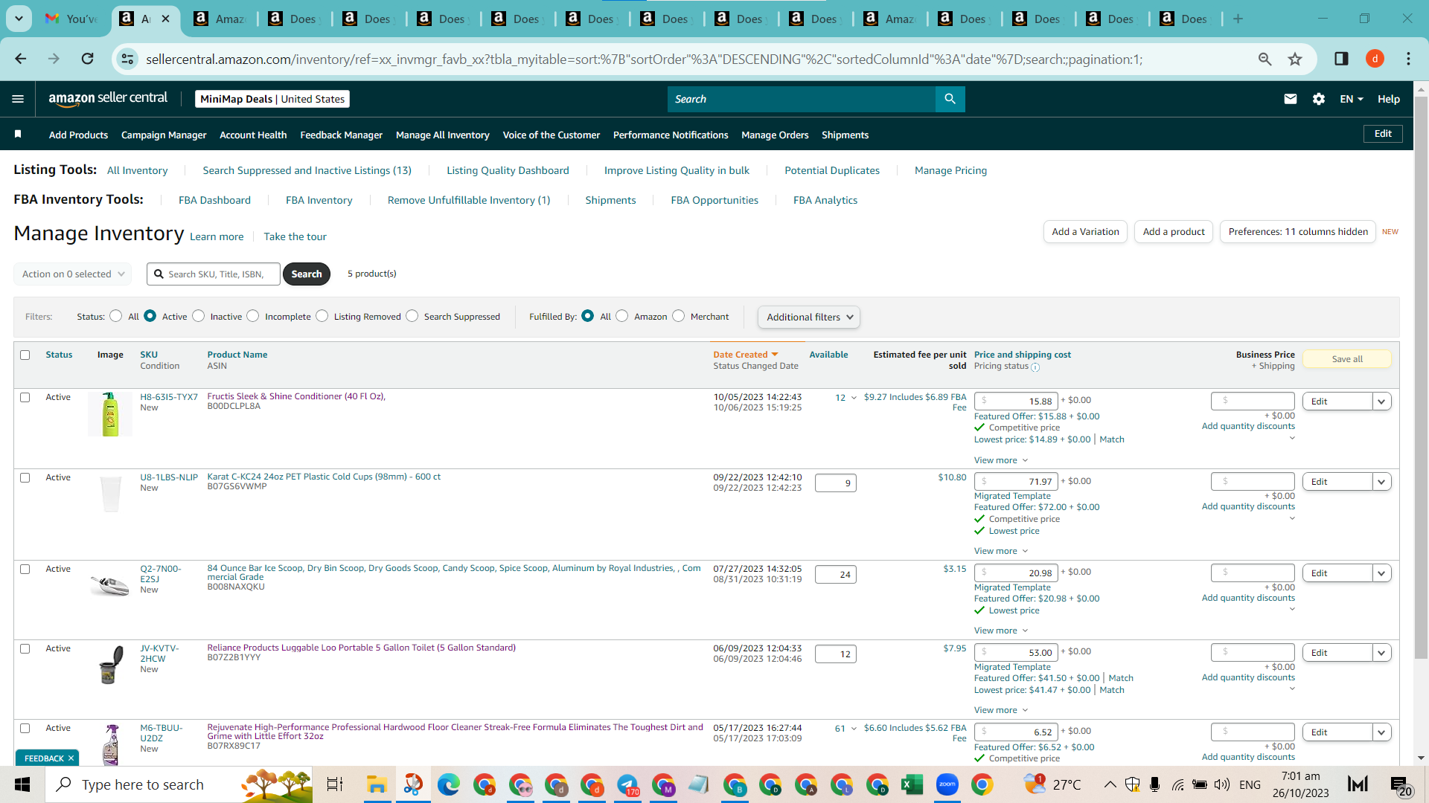Screen dimensions: 1429x803
Task: Tick the select-all checkbox in table header
Action: pyautogui.click(x=25, y=355)
